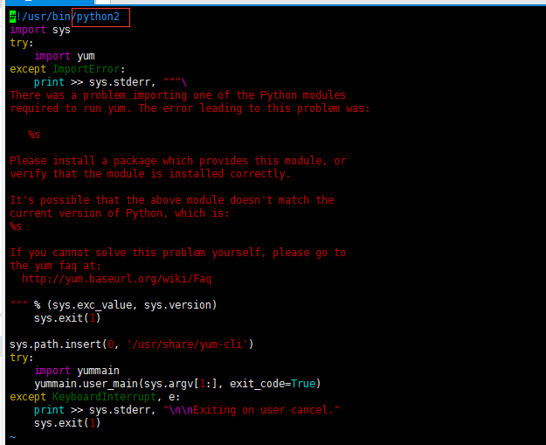Click 'If you cannot solve this problem' line

177,253
